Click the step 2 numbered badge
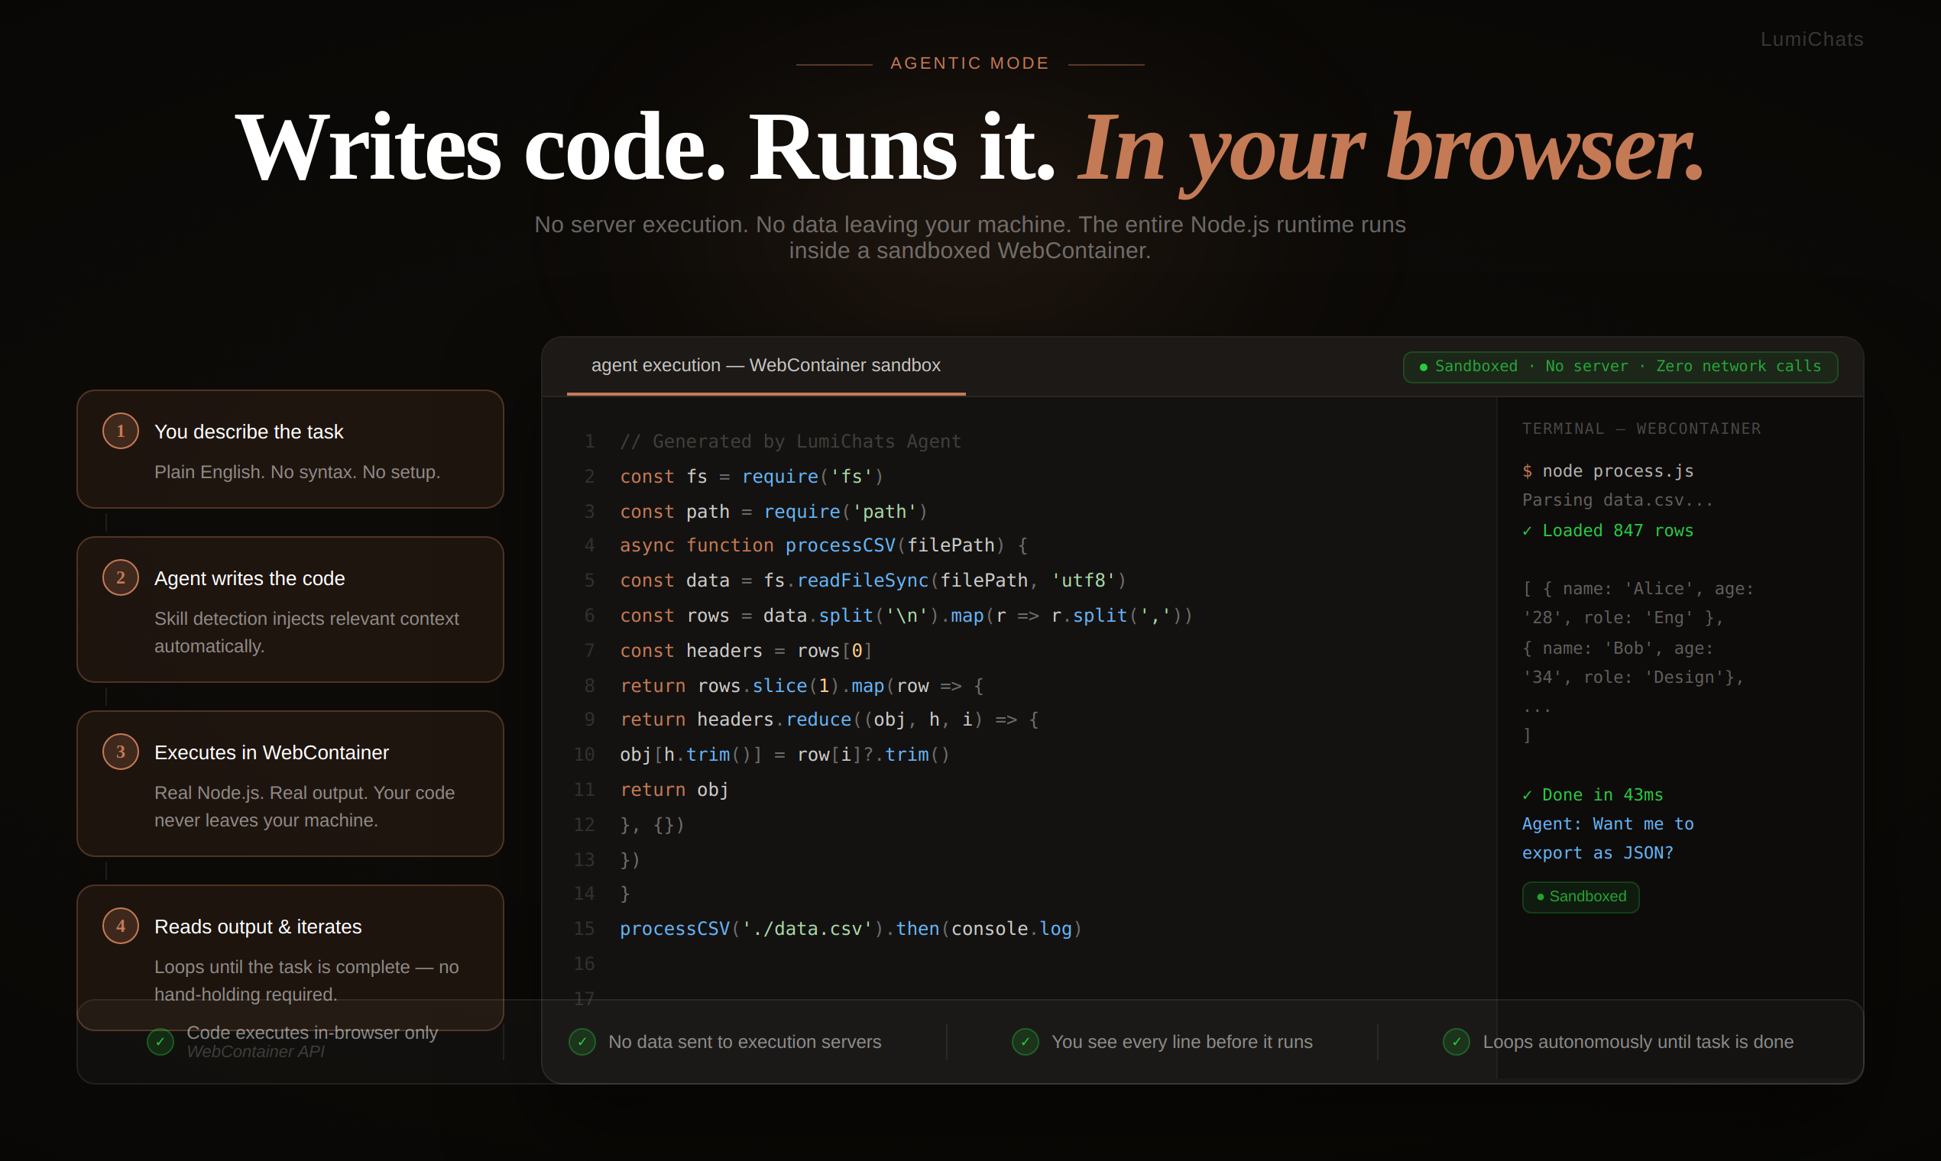The image size is (1941, 1161). [121, 577]
